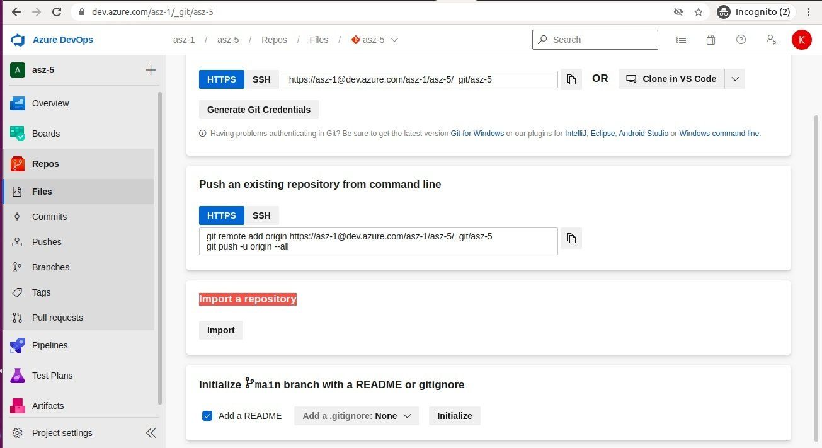Click the Boards sidebar icon

18,134
